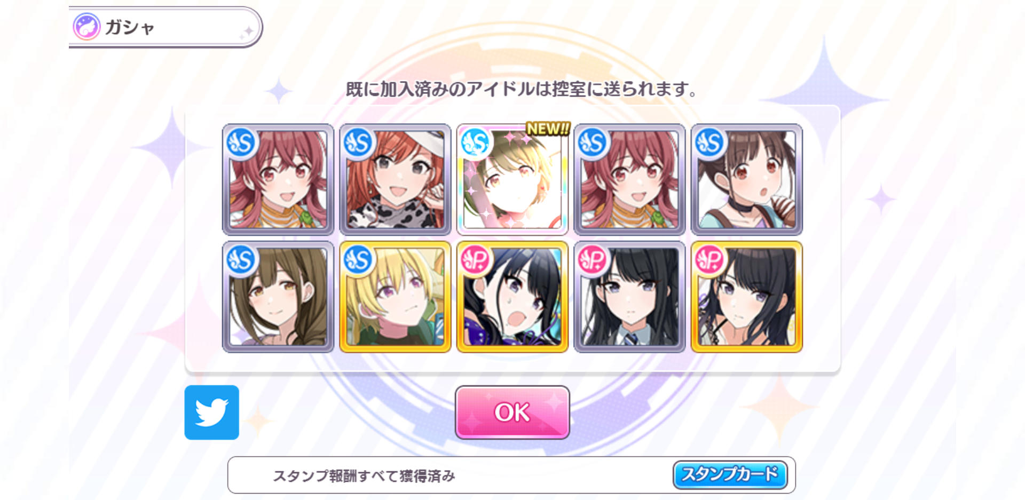Select the first red-haired idol card, top row

[x=278, y=180]
